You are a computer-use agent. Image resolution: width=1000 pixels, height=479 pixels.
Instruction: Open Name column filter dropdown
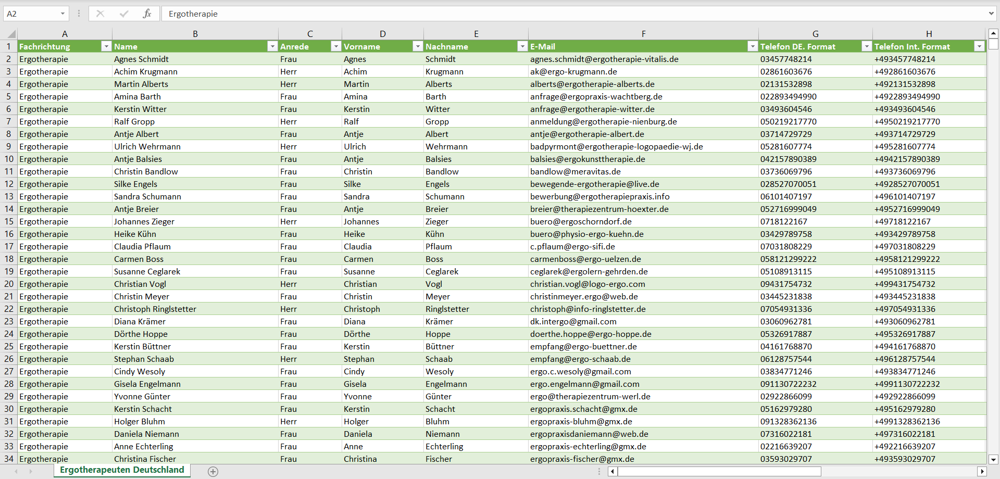[272, 46]
